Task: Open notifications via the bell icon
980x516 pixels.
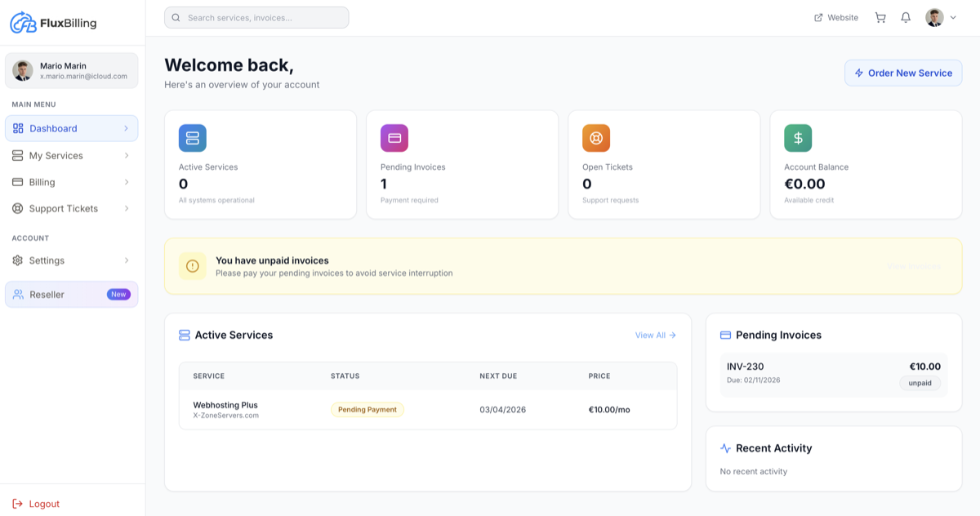Action: (905, 17)
